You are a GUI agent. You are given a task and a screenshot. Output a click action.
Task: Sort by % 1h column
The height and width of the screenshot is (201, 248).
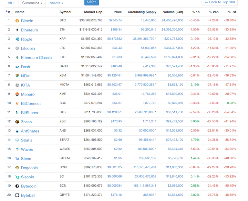tap(195, 12)
